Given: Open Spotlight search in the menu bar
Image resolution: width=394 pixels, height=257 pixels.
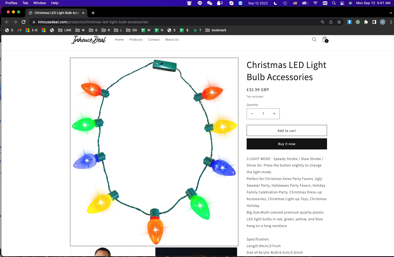Looking at the screenshot, I should 334,3.
